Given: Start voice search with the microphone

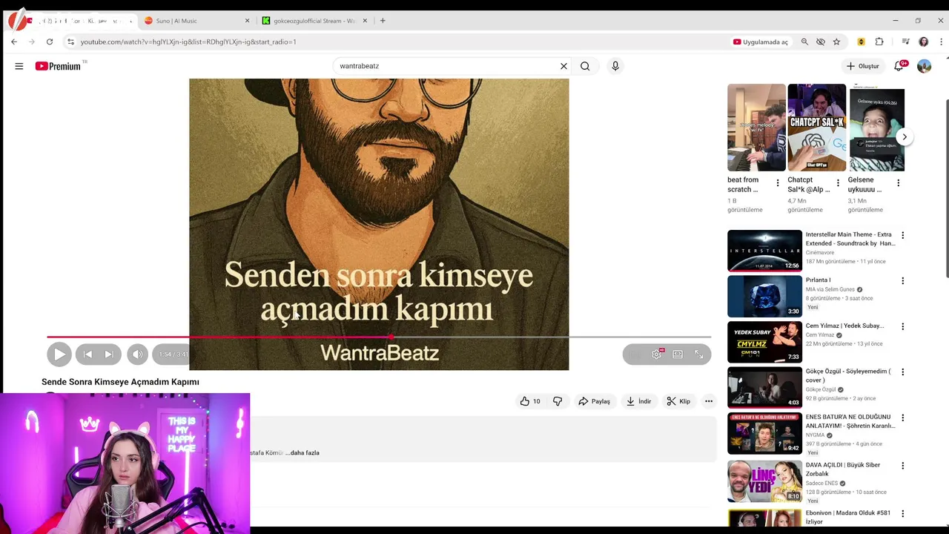Looking at the screenshot, I should coord(615,66).
